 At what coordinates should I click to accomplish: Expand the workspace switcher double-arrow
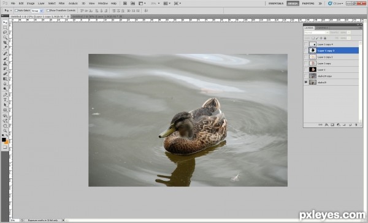coord(320,3)
